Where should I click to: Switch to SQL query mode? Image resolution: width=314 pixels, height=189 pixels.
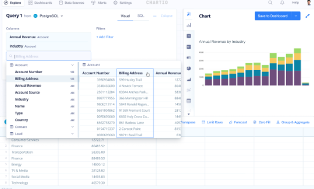pyautogui.click(x=141, y=16)
